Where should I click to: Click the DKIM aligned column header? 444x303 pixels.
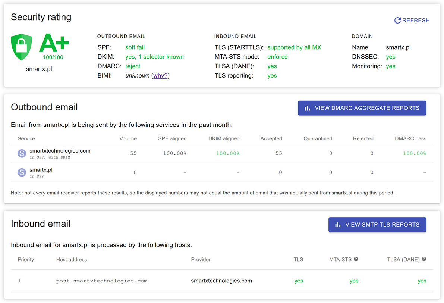click(x=224, y=138)
